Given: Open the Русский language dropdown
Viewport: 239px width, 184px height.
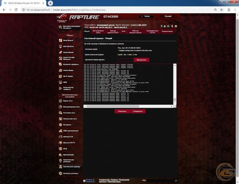Looking at the screenshot, I should click(169, 16).
